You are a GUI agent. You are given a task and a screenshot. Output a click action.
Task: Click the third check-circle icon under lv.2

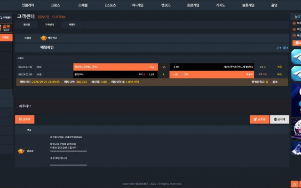[294, 36]
